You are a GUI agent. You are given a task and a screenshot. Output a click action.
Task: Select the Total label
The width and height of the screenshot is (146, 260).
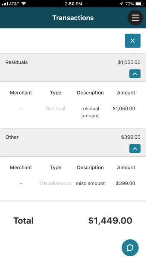[x=23, y=221]
